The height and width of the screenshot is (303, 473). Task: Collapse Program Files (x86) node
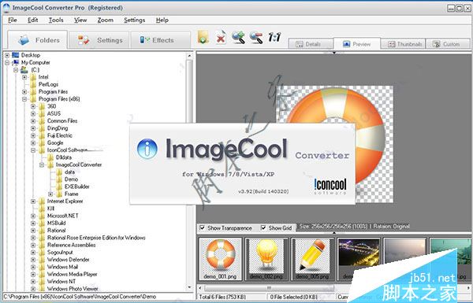[24, 99]
